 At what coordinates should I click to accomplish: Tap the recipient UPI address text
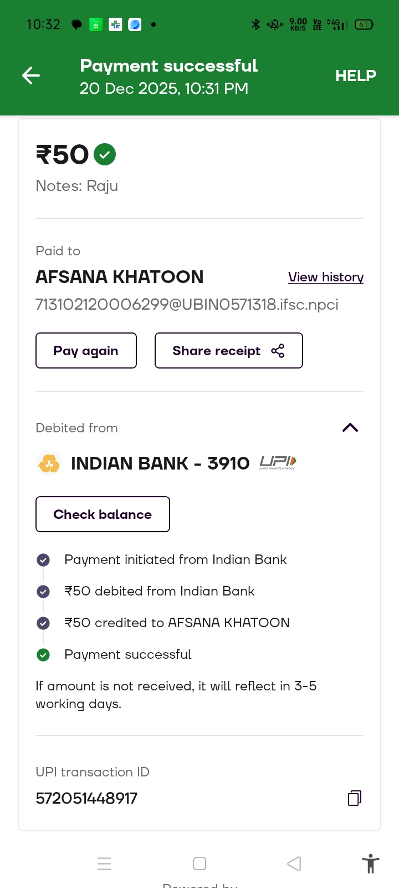point(187,305)
